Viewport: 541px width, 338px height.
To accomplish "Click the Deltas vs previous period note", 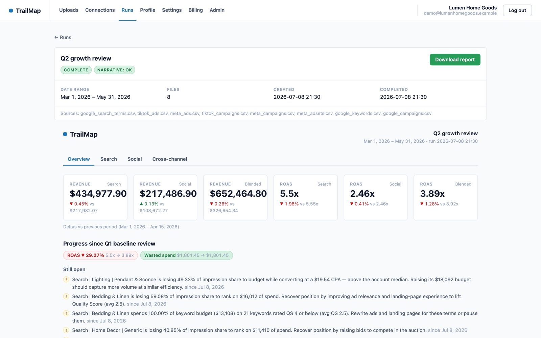I will [x=121, y=227].
